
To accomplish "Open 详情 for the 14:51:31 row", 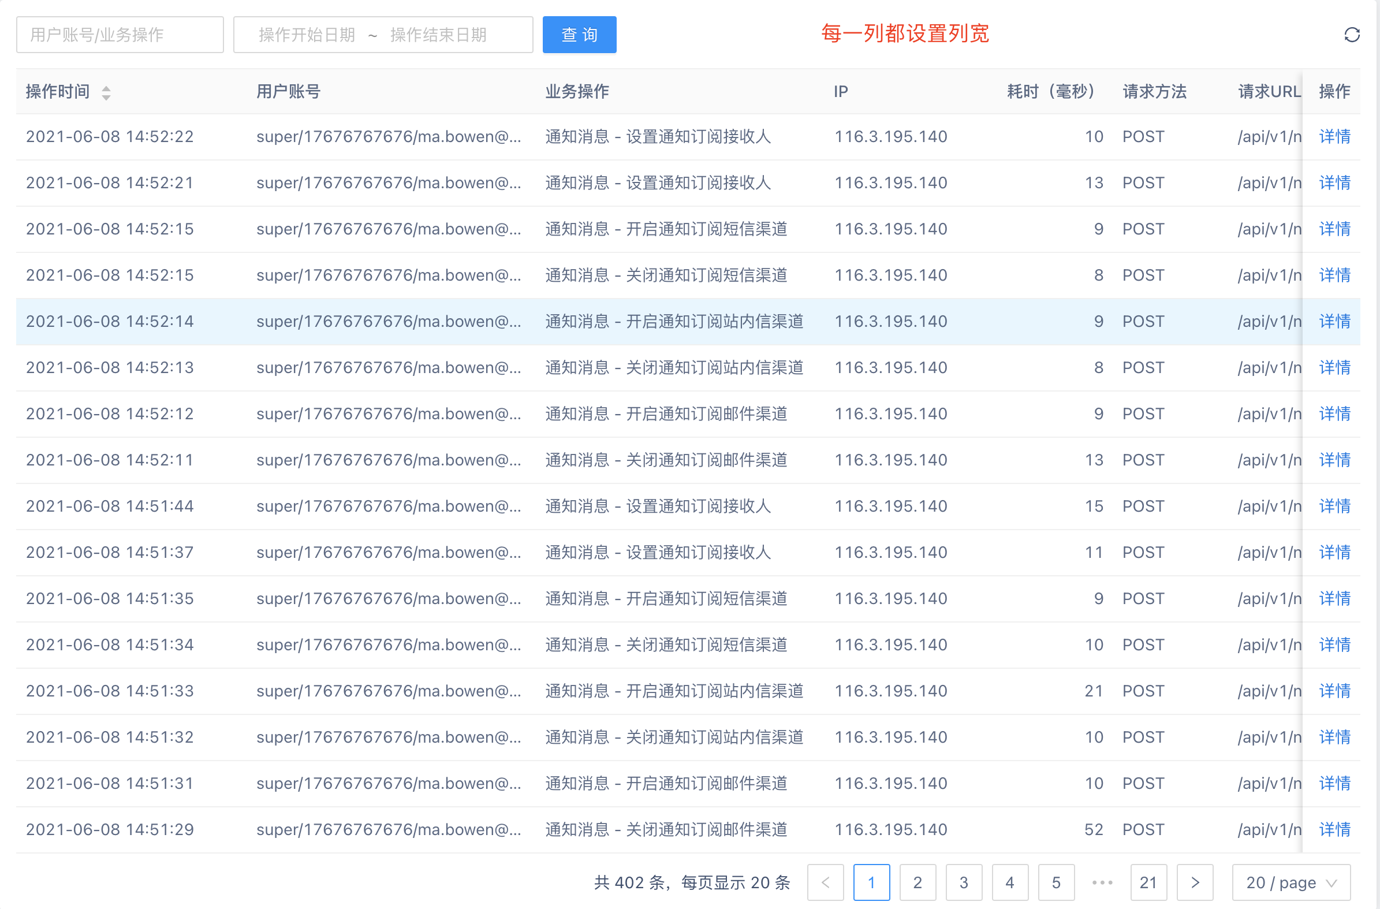I will 1334,784.
